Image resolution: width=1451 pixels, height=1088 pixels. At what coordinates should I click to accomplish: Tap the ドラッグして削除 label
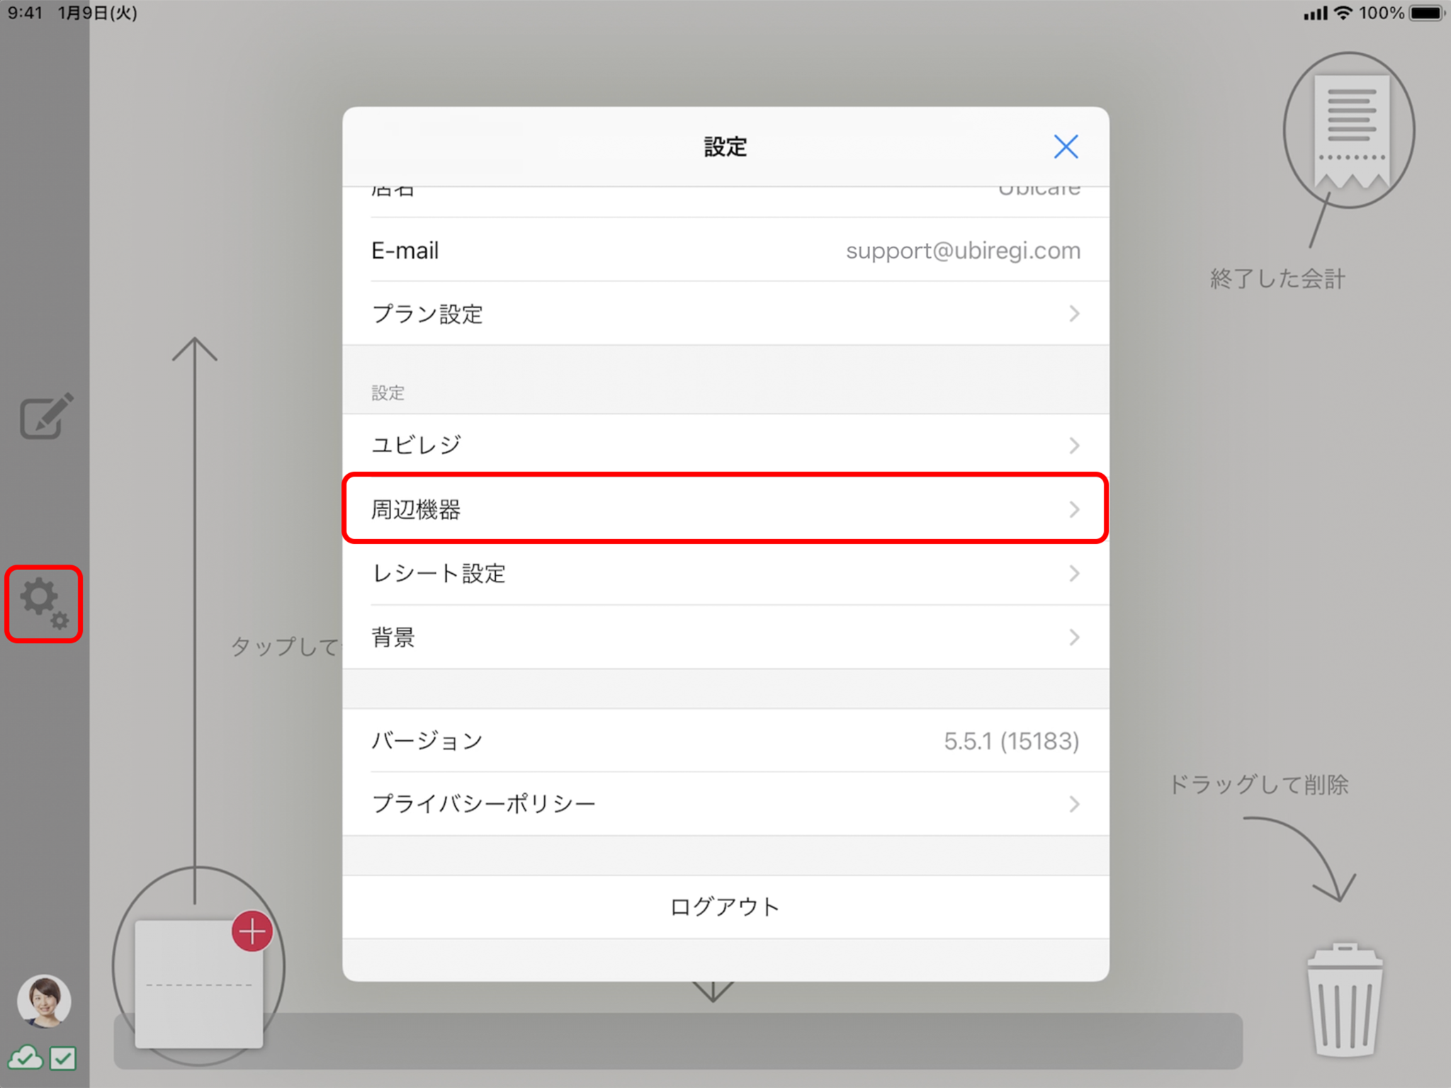[x=1259, y=784]
